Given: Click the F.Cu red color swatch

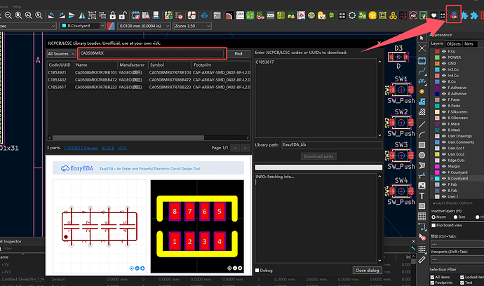Looking at the screenshot, I should (x=437, y=51).
